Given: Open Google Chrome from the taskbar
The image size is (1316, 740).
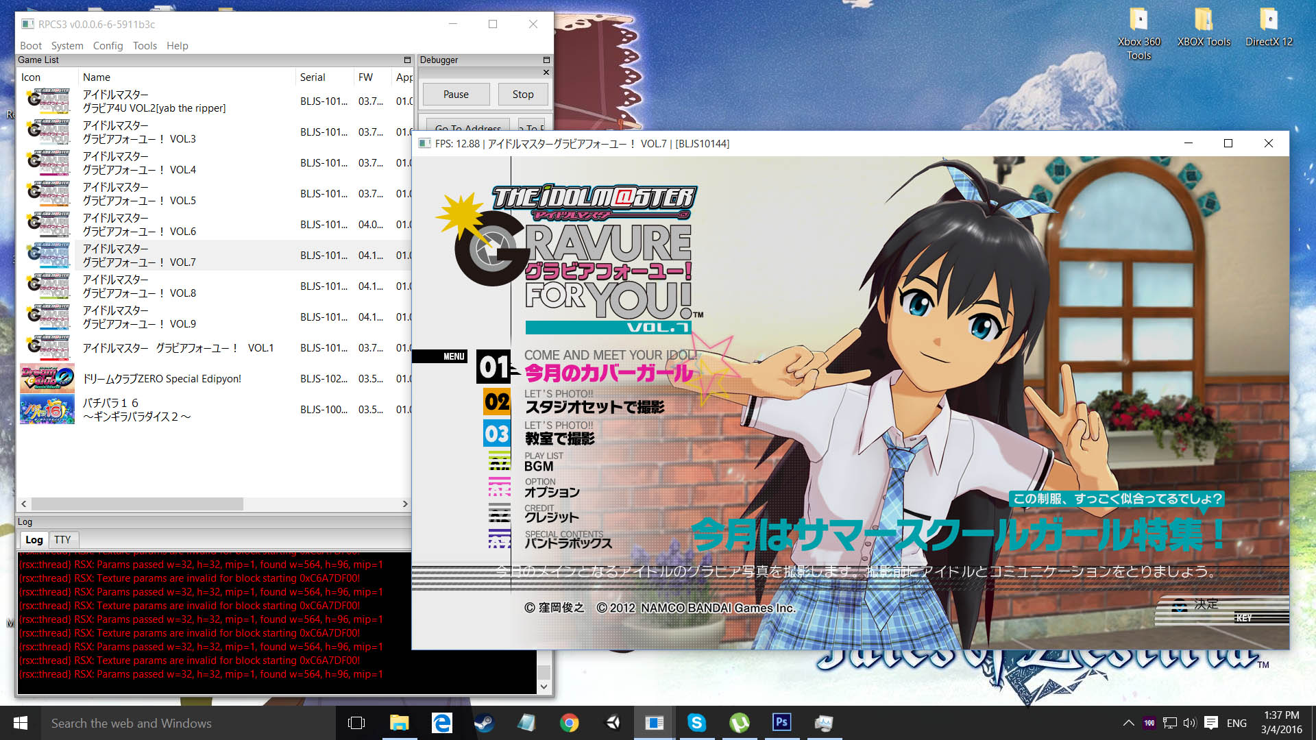Looking at the screenshot, I should coord(569,723).
